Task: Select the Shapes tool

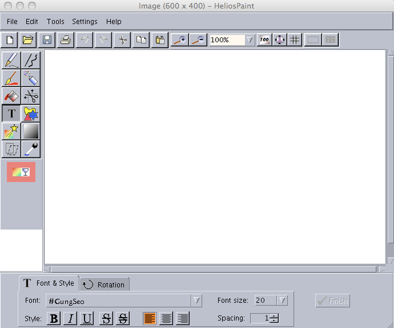Action: (31, 114)
